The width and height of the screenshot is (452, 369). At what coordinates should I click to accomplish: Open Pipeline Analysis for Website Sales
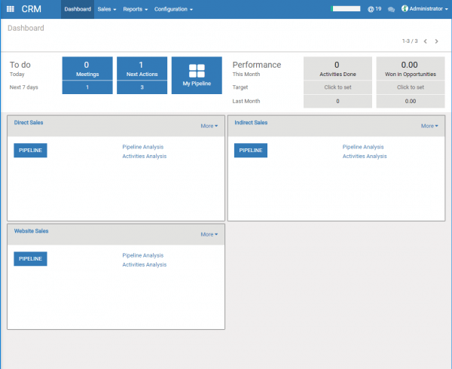(x=143, y=255)
